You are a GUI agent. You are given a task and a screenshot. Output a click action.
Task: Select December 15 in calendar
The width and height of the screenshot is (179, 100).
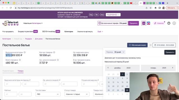click(x=123, y=82)
